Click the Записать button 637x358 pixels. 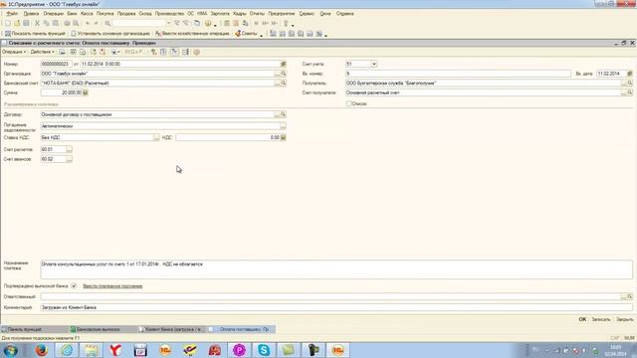(x=601, y=319)
